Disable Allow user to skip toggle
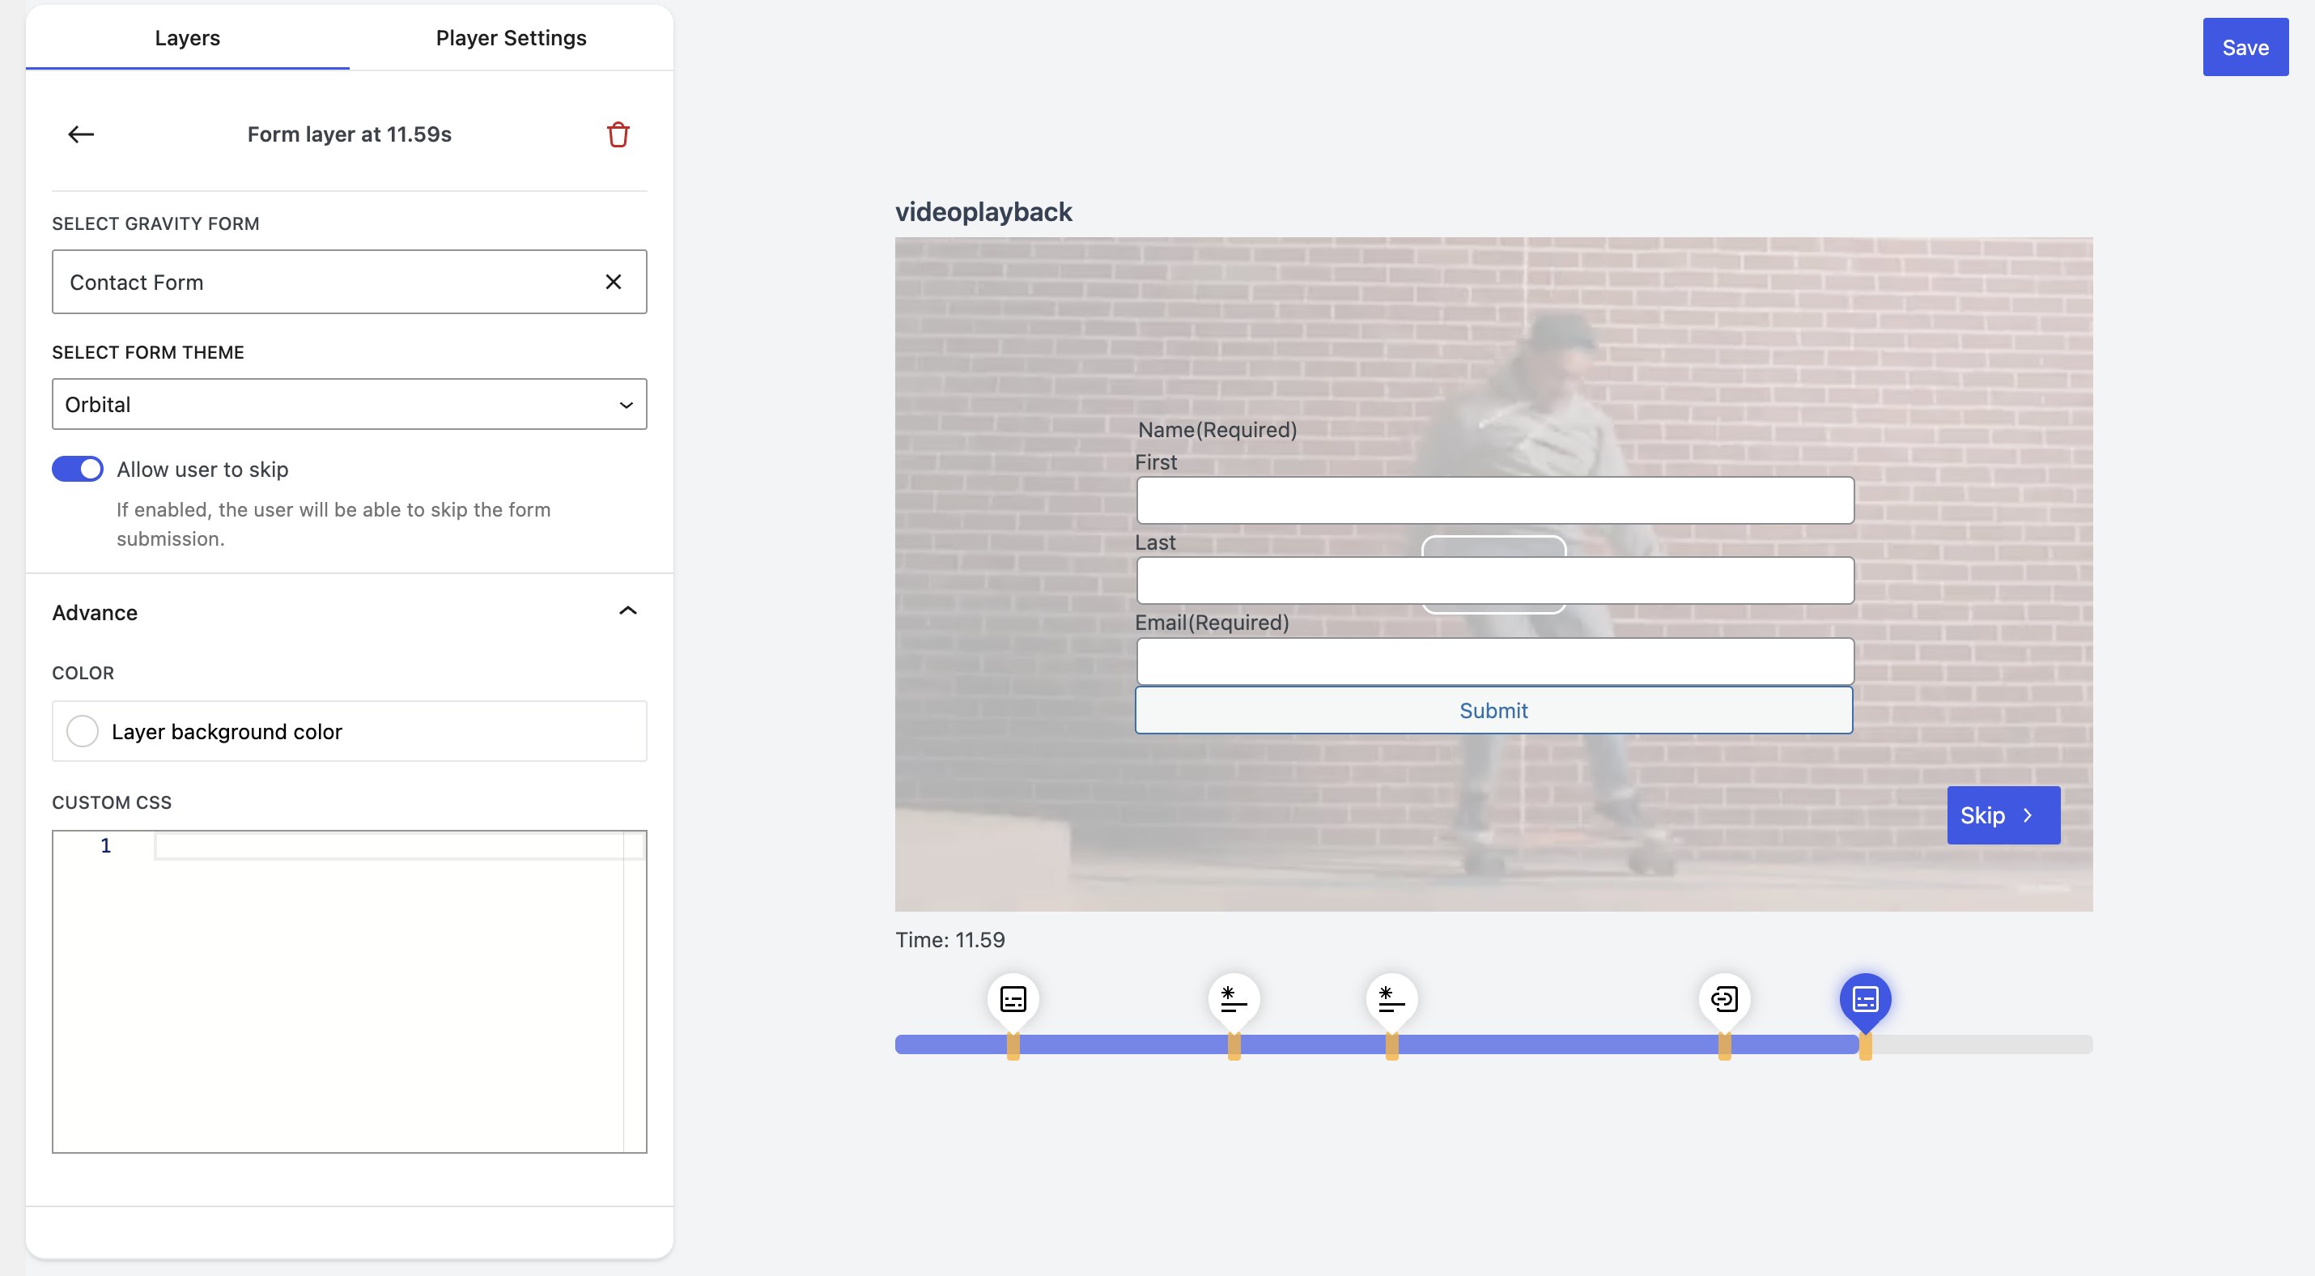Screen dimensions: 2315x1276 [x=77, y=469]
